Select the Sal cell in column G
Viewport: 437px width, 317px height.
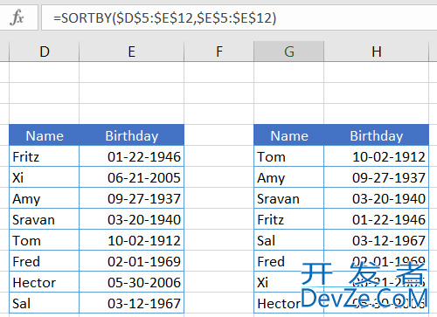289,240
